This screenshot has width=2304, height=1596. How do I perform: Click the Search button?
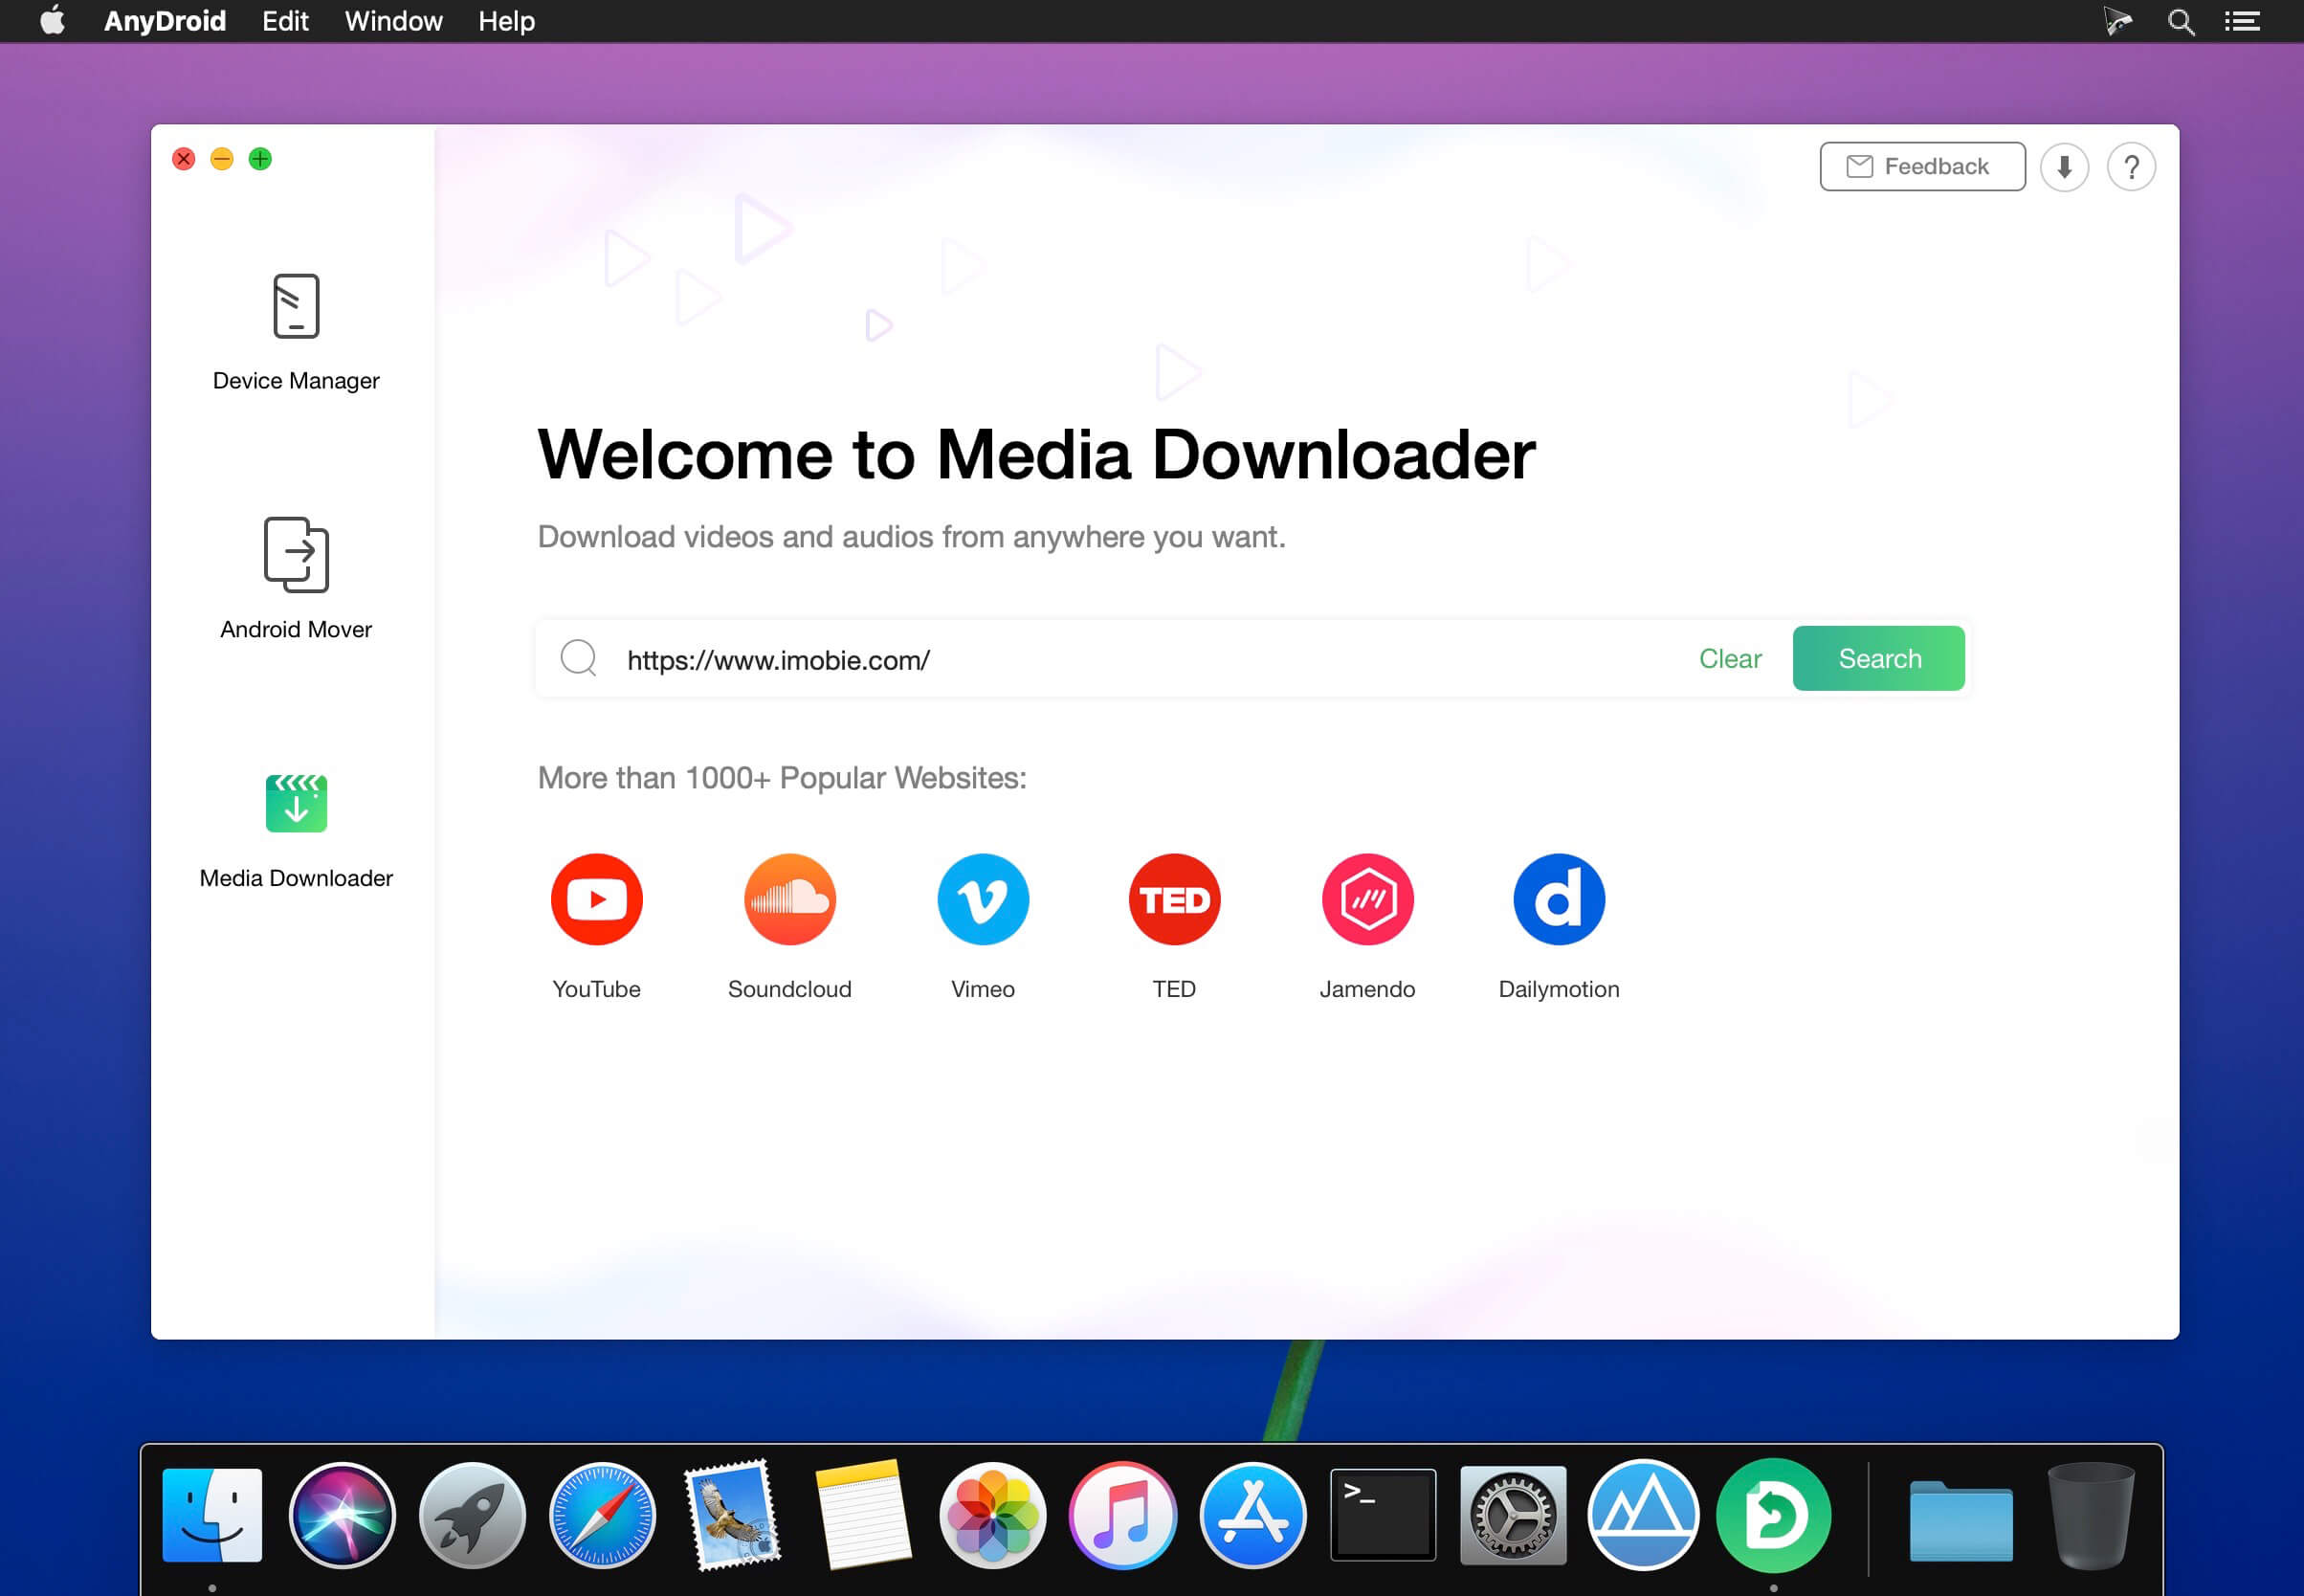click(1878, 658)
